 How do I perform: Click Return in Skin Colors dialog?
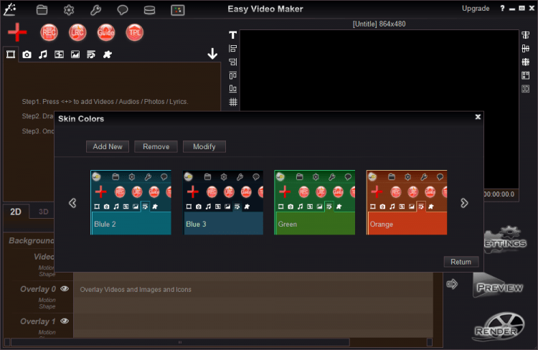pyautogui.click(x=461, y=262)
